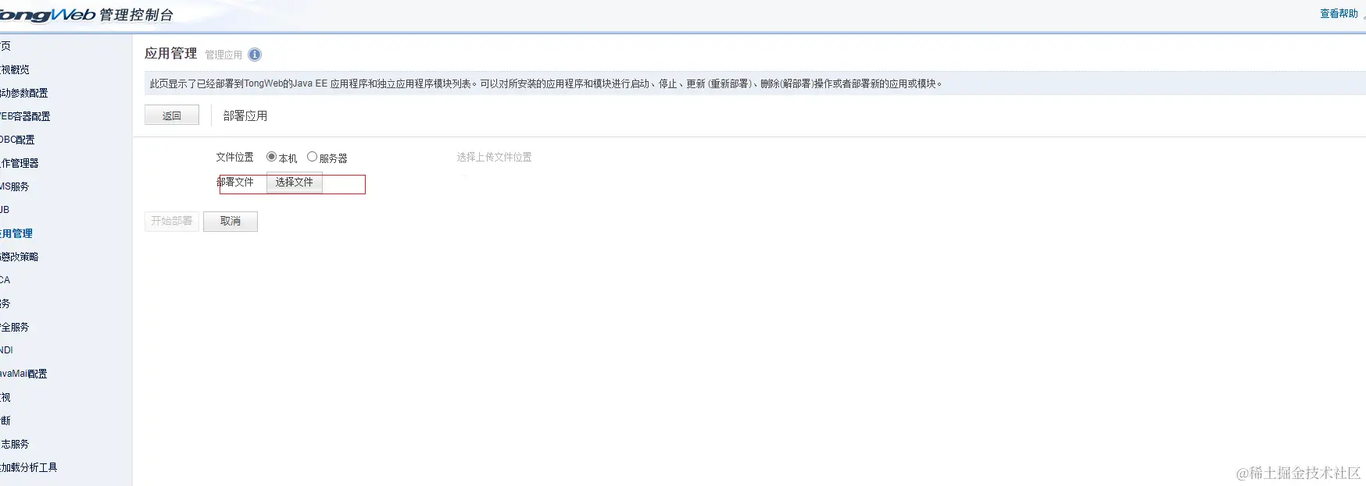Image resolution: width=1366 pixels, height=486 pixels.
Task: Open 启动参数配置 in the sidebar
Action: coord(24,93)
